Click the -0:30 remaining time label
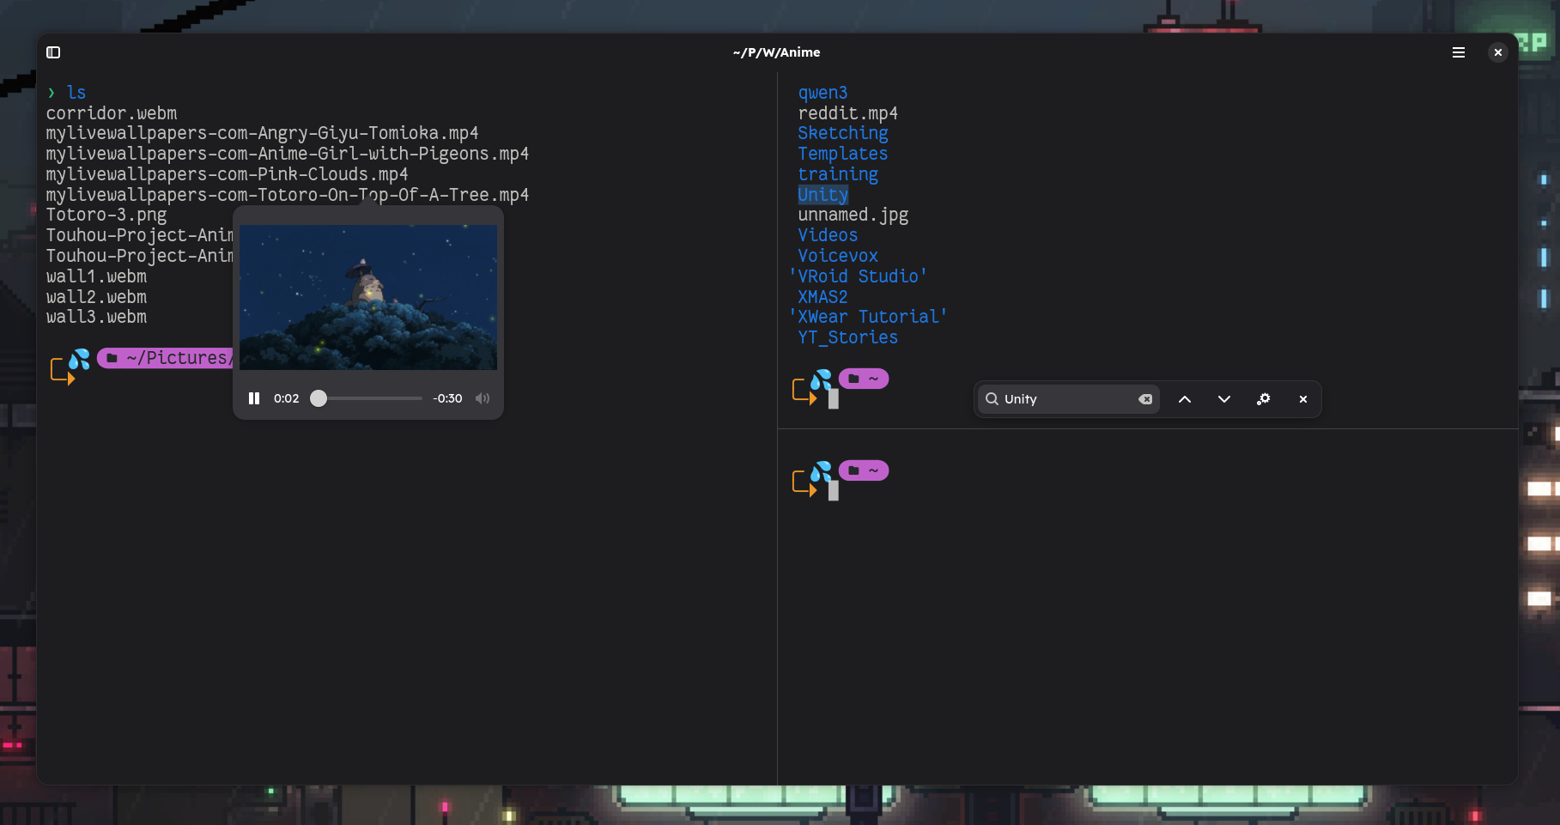Image resolution: width=1560 pixels, height=825 pixels. pyautogui.click(x=447, y=398)
